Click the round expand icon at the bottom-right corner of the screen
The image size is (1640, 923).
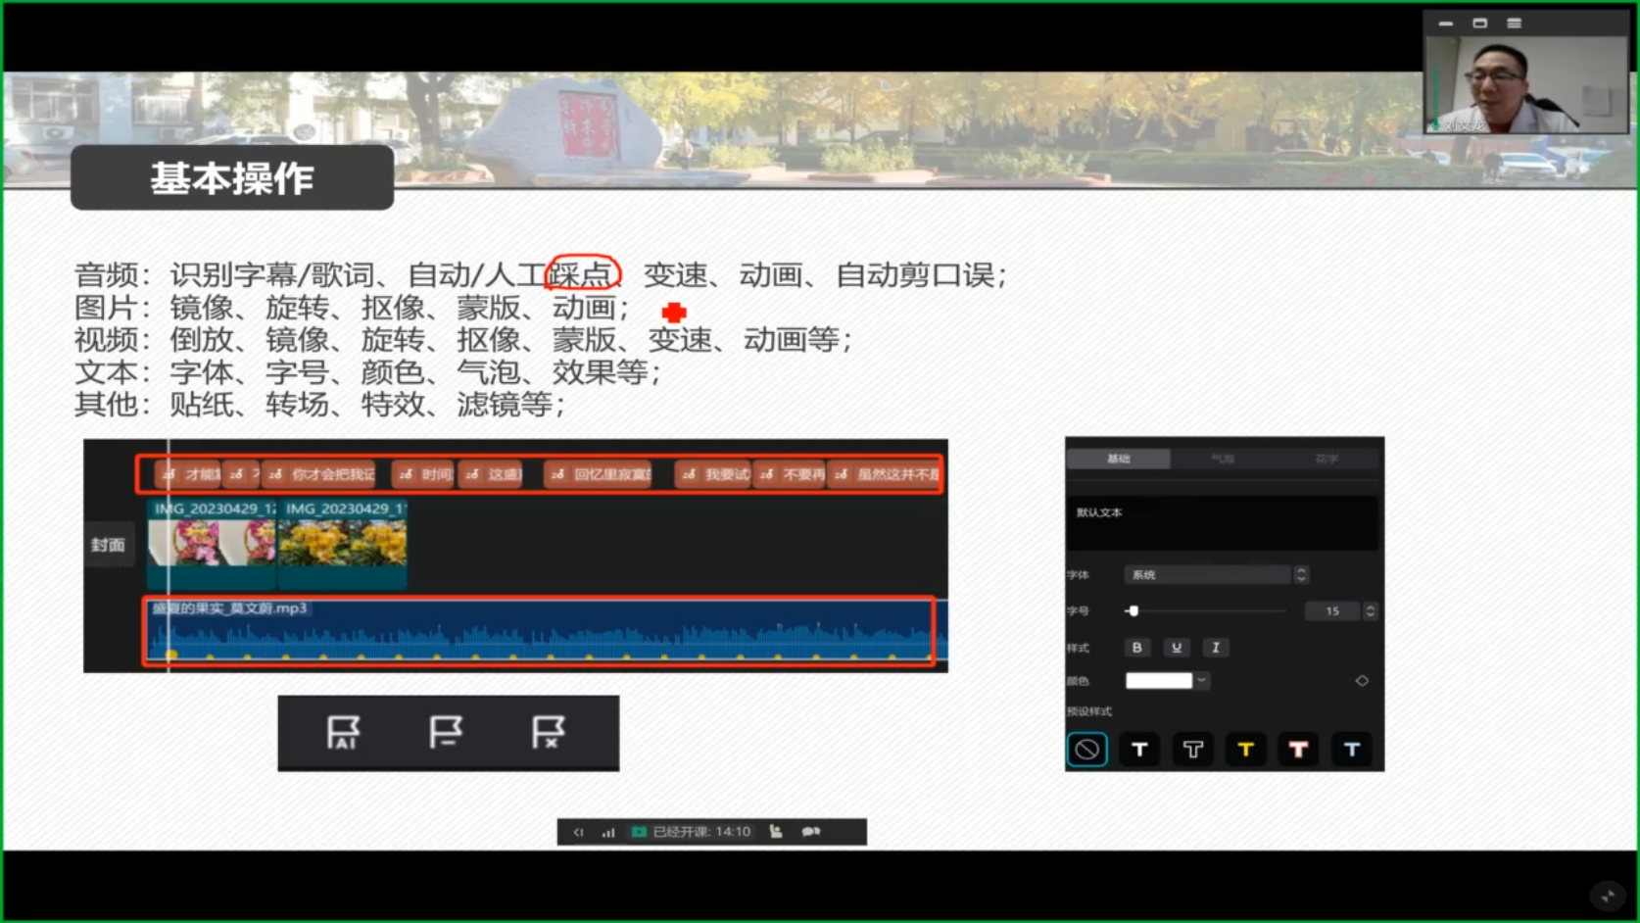[x=1608, y=896]
